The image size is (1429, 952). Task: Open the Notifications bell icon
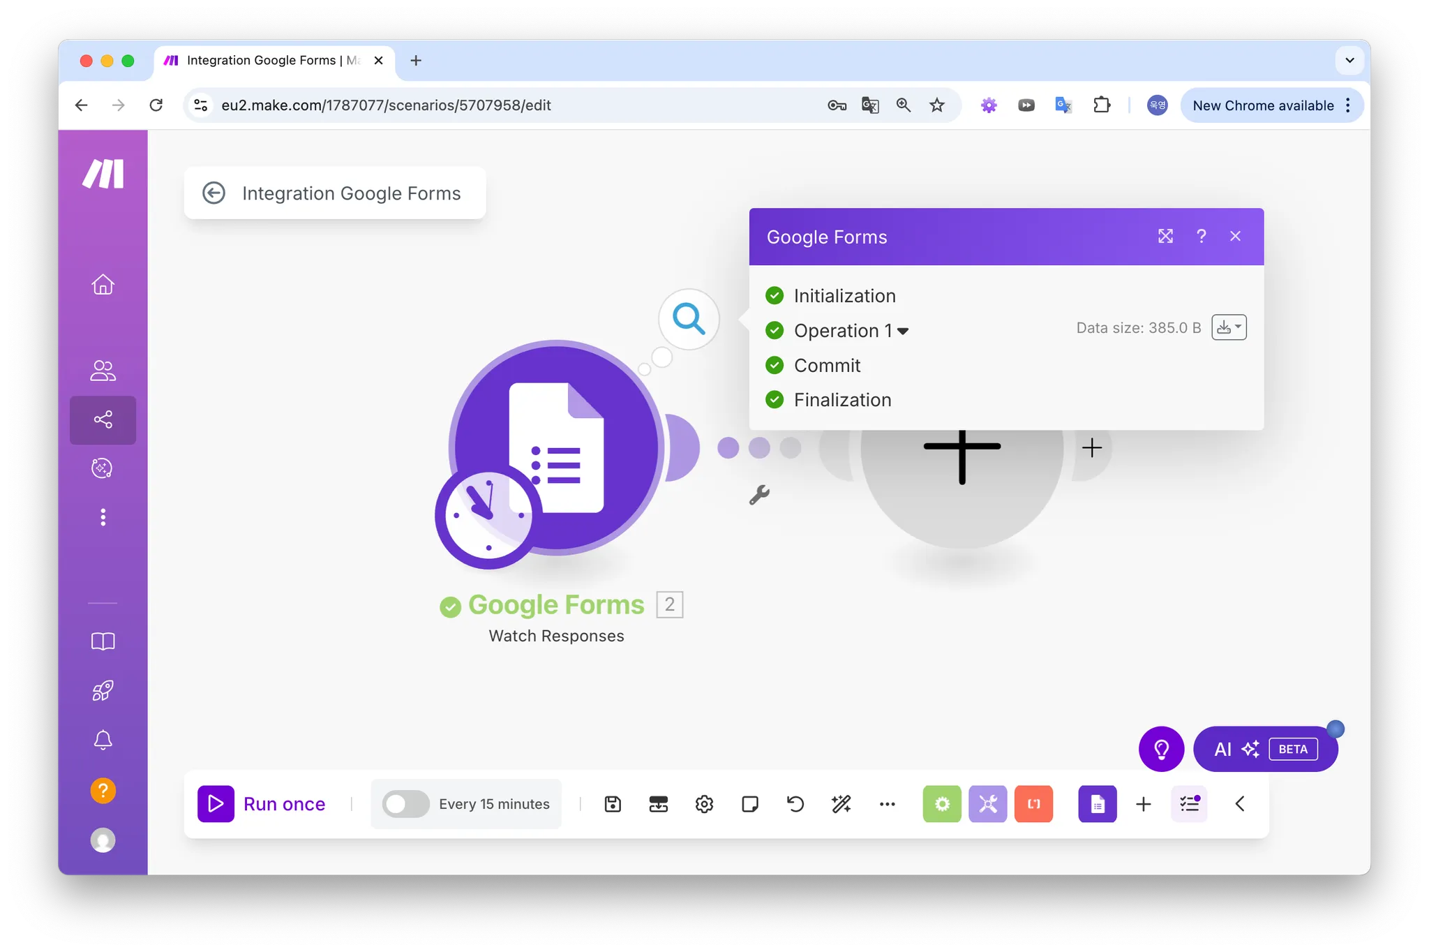pos(103,740)
